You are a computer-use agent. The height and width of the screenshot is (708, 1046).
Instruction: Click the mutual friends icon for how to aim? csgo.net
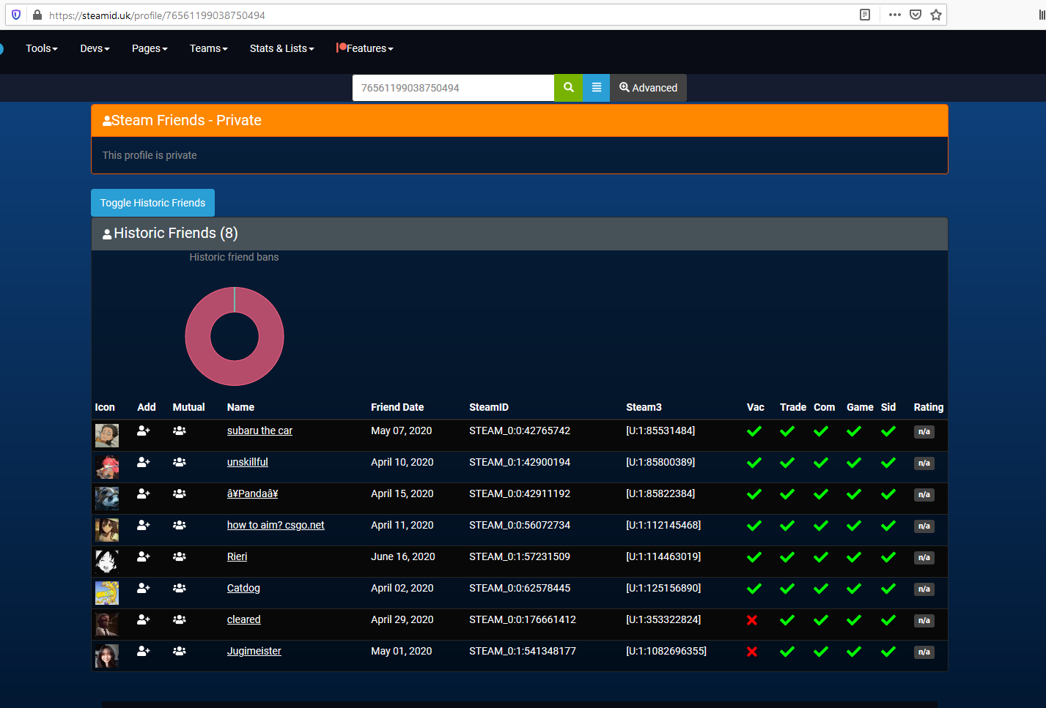pyautogui.click(x=179, y=525)
